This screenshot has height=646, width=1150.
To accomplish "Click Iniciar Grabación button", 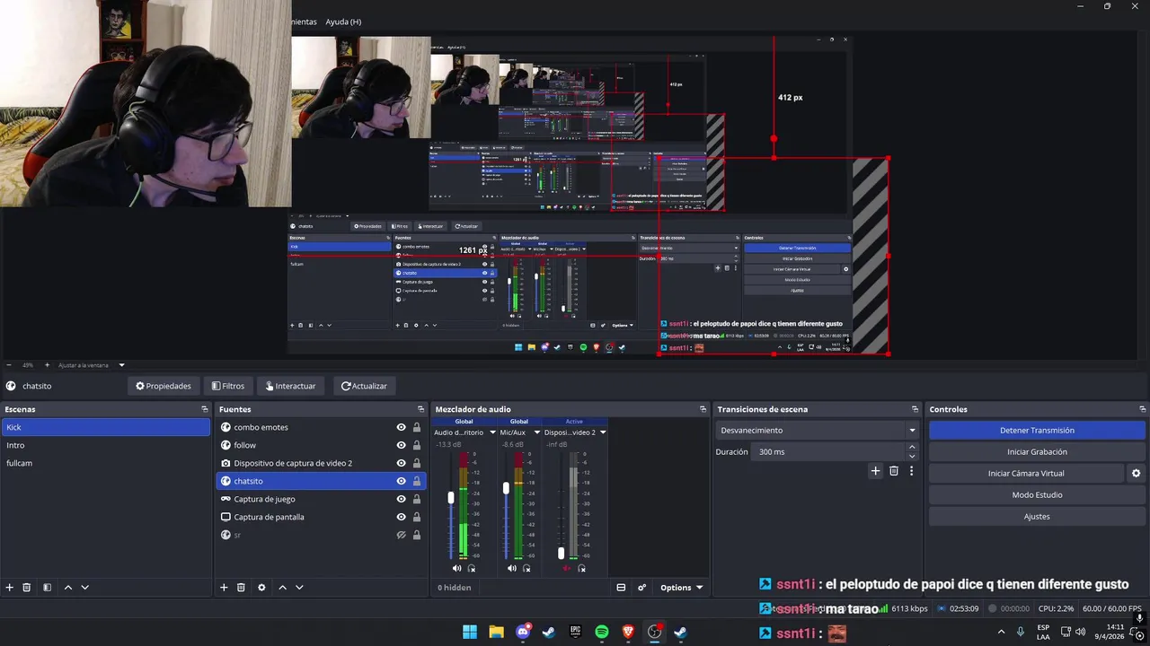I will 1037,452.
